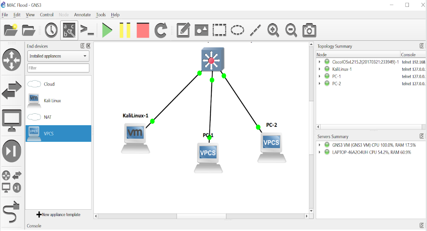Select the add a link tool
The image size is (427, 231).
pyautogui.click(x=11, y=212)
